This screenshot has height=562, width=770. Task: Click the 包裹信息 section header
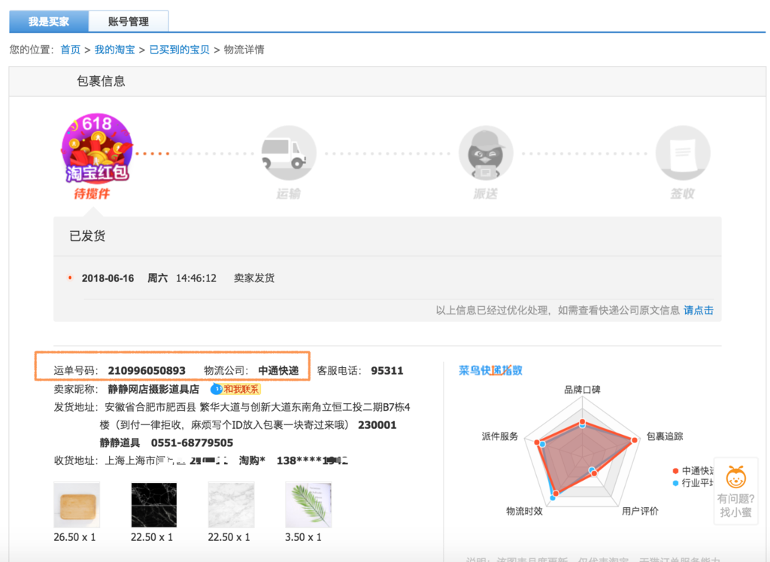(x=101, y=81)
